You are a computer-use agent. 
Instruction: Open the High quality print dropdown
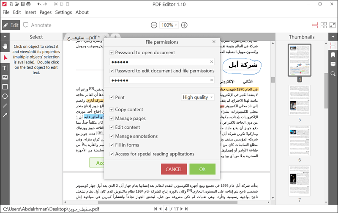pos(198,97)
